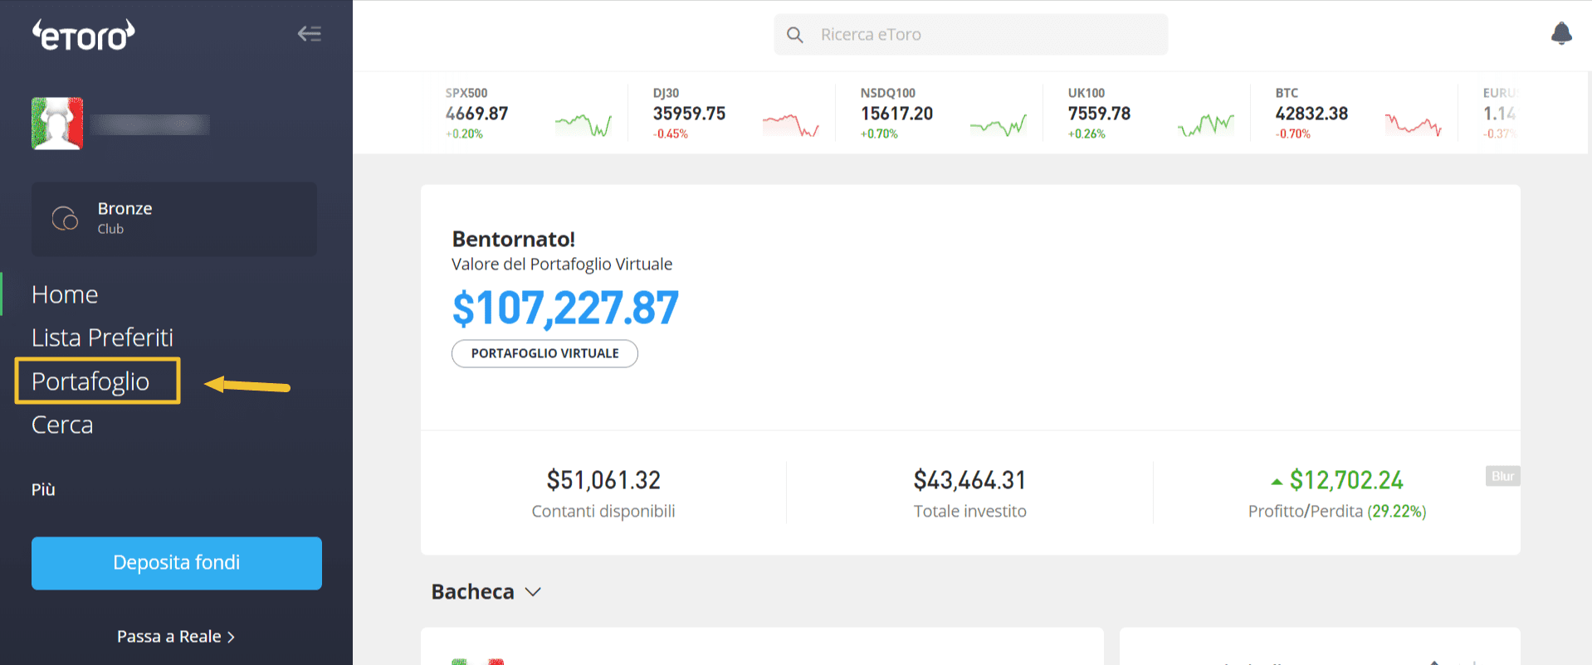The image size is (1592, 665).
Task: Focus the Ricerca eToro search field
Action: click(x=970, y=35)
